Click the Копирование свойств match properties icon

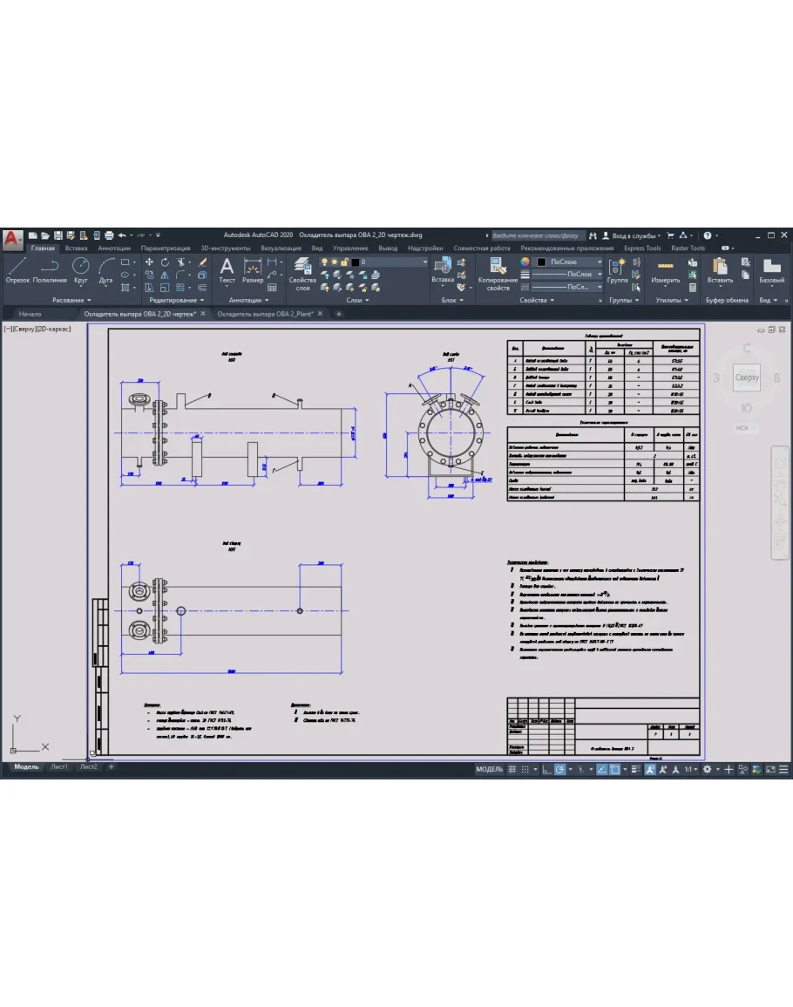498,273
